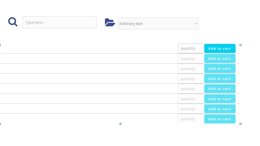Hit Add to cart in third row
Viewport: 260px width, 146px height.
click(x=220, y=69)
